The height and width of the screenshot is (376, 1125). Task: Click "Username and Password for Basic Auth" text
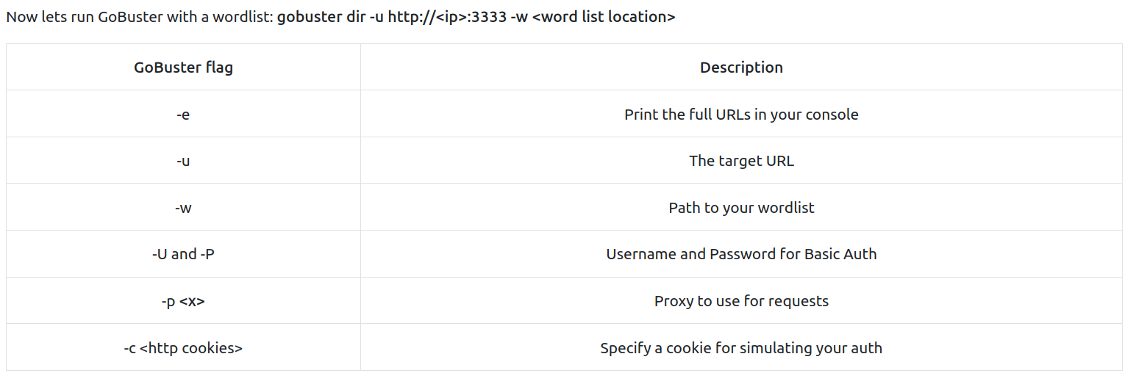(x=741, y=254)
